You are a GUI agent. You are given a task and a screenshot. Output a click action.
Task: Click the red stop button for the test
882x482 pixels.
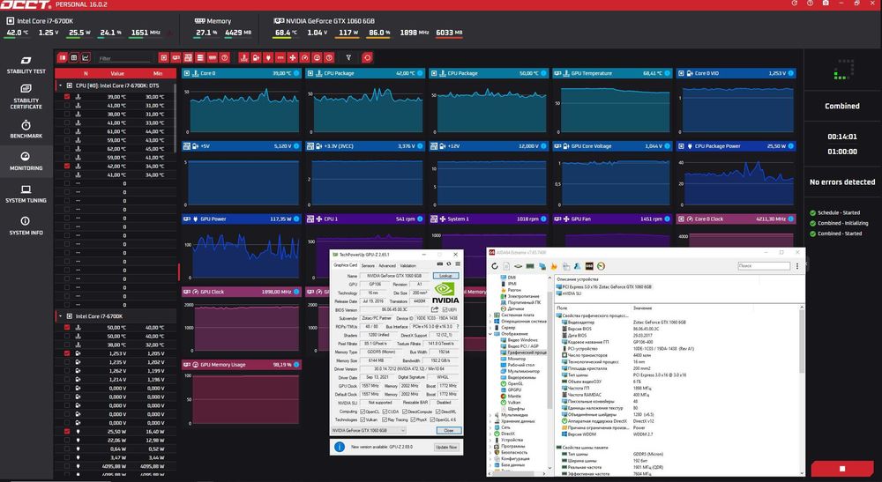pos(842,469)
